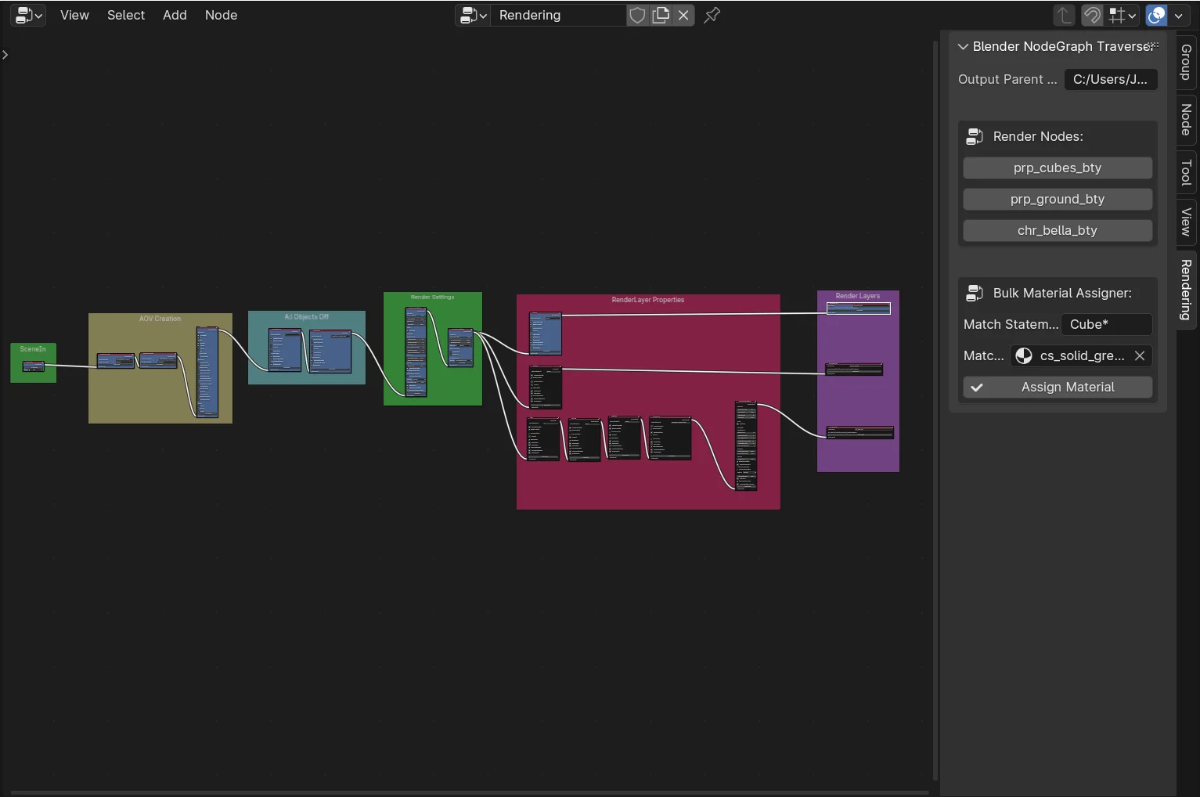Viewport: 1200px width, 797px height.
Task: Open snap options dropdown
Action: pyautogui.click(x=1123, y=15)
